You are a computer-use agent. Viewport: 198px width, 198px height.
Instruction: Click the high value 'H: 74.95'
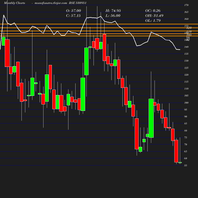113,11
